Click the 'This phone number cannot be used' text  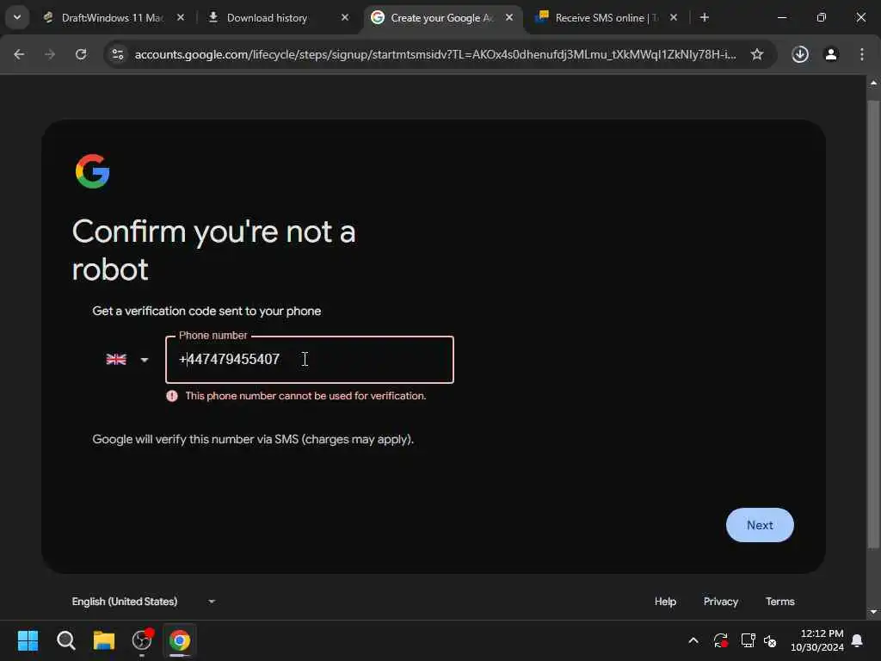(305, 396)
